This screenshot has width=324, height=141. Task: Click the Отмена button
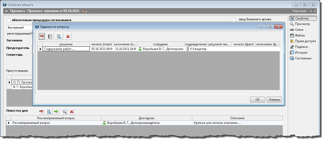coord(274,100)
